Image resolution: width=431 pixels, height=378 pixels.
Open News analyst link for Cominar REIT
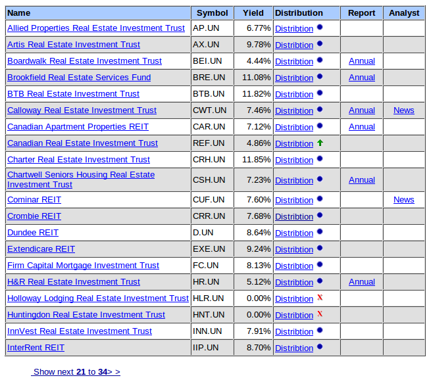click(404, 200)
